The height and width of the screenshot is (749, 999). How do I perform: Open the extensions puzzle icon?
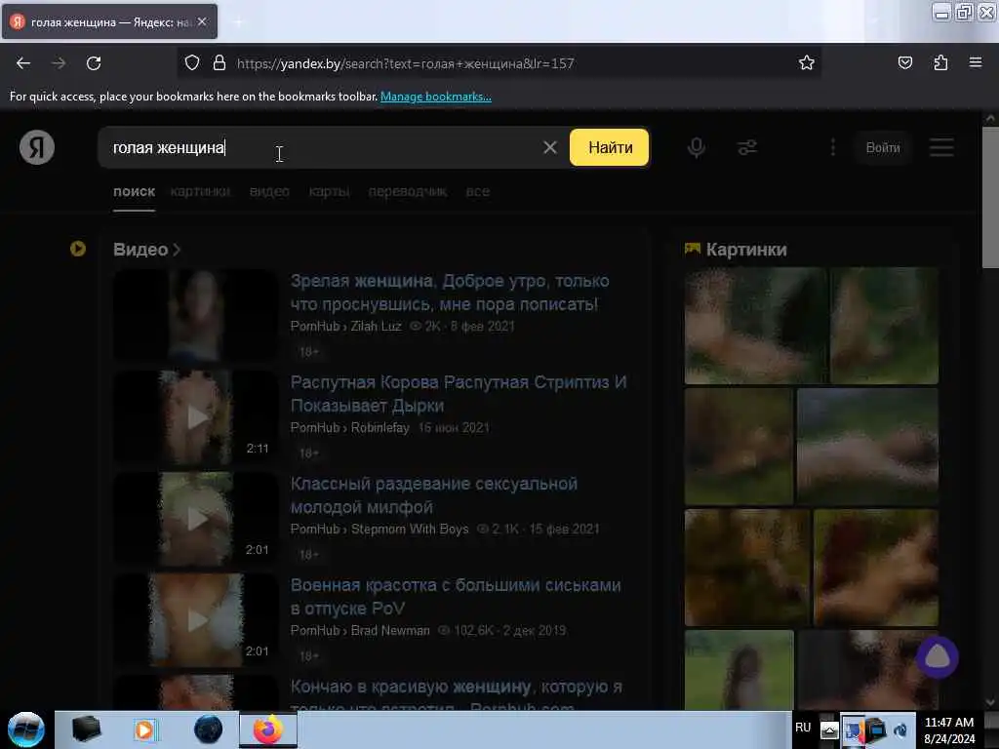[940, 62]
